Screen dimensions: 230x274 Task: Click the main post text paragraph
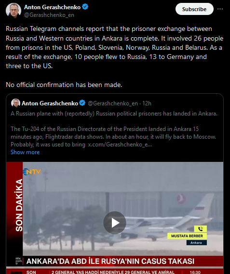click(115, 47)
